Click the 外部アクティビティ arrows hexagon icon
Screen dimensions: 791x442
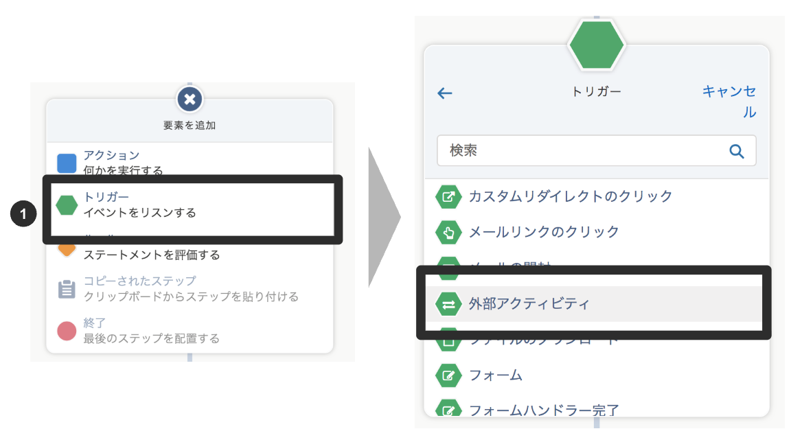click(448, 303)
